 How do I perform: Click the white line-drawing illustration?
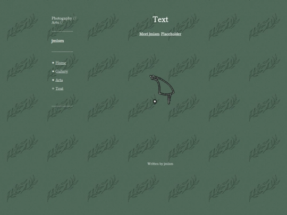pos(162,90)
